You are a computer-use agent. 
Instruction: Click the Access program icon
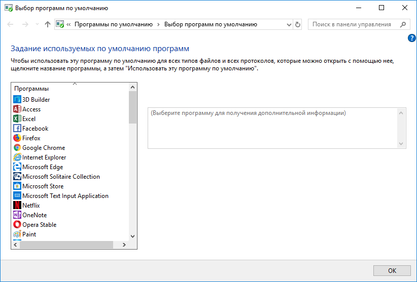pos(17,109)
